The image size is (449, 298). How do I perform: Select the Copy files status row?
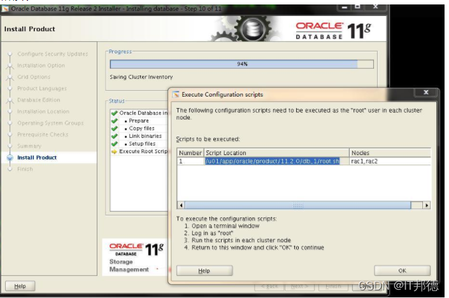point(139,128)
